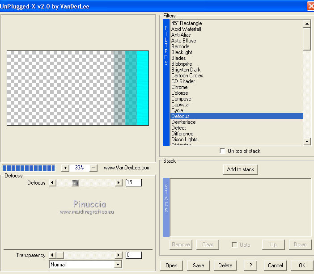The height and width of the screenshot is (274, 314).
Task: Click the Defocus slider thumb
Action: pos(76,182)
